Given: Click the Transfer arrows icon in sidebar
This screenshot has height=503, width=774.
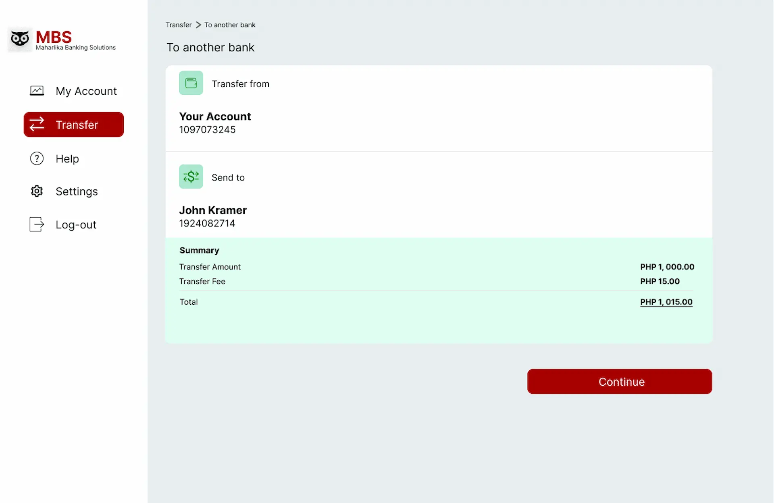Looking at the screenshot, I should [x=37, y=125].
